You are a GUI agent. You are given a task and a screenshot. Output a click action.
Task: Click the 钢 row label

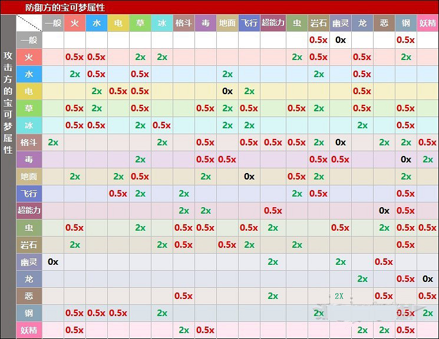29,313
